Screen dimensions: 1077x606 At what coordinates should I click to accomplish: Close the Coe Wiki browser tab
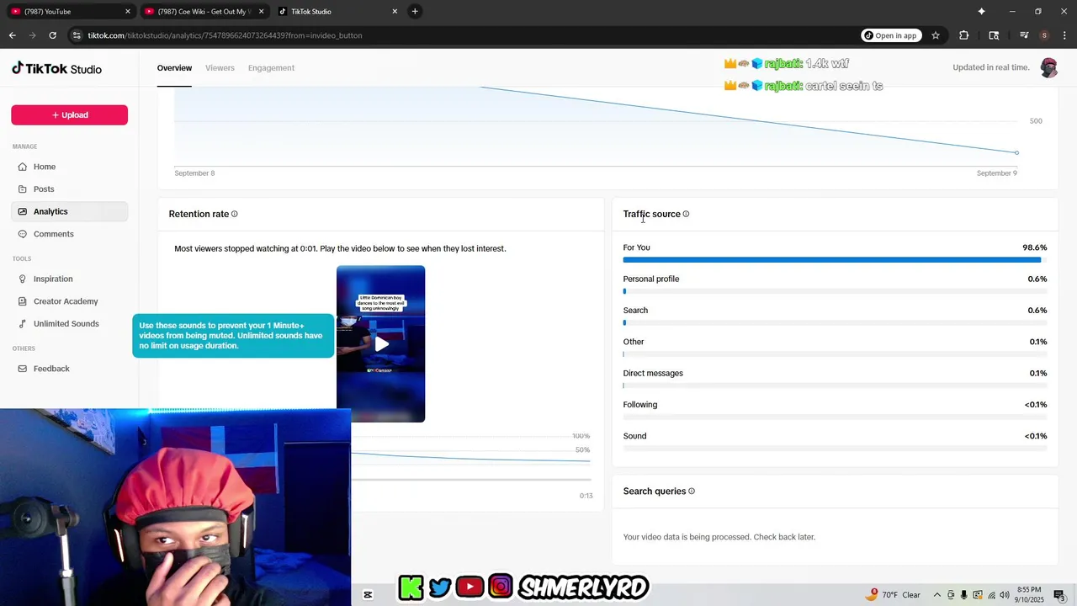pos(261,12)
